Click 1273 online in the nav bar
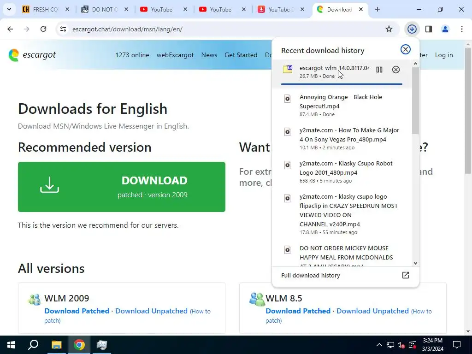This screenshot has height=354, width=472. tap(132, 55)
